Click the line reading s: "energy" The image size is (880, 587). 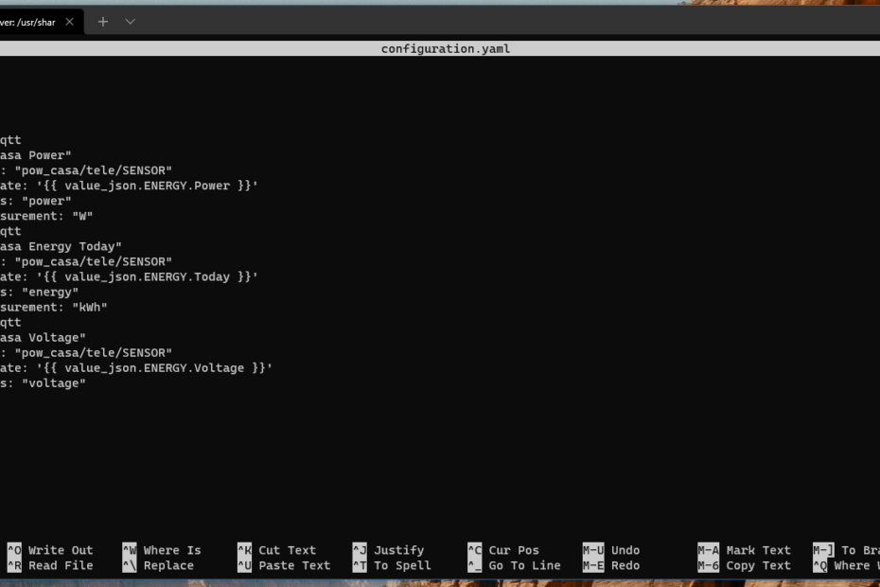coord(40,292)
